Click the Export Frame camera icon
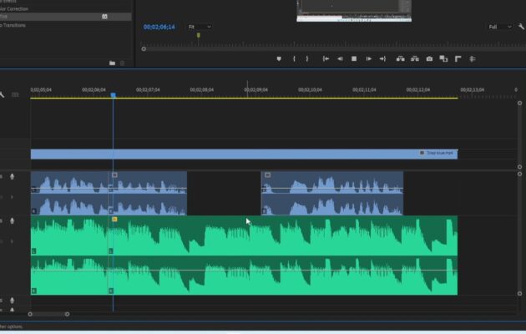Image resolution: width=526 pixels, height=334 pixels. click(x=429, y=58)
